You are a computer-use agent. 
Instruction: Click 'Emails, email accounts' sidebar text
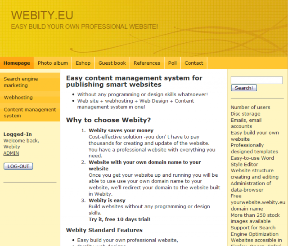(x=246, y=123)
